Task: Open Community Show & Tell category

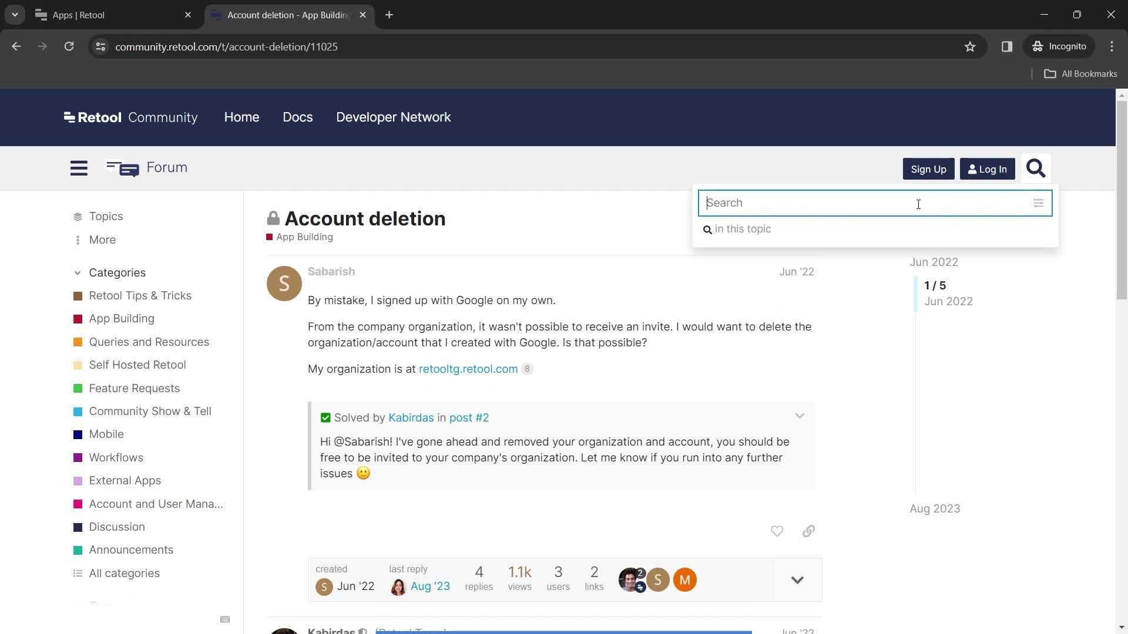Action: tap(150, 412)
